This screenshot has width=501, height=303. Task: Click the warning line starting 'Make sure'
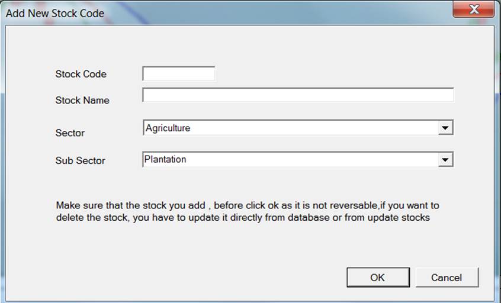(x=248, y=206)
